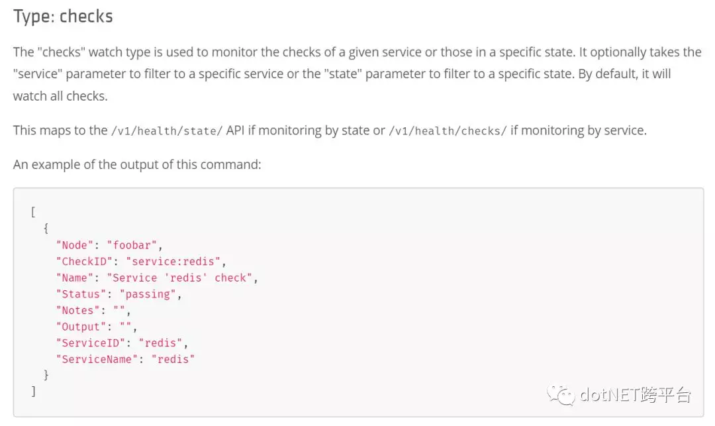The image size is (715, 426).
Task: Click the "Status" key in the JSON
Action: [81, 294]
